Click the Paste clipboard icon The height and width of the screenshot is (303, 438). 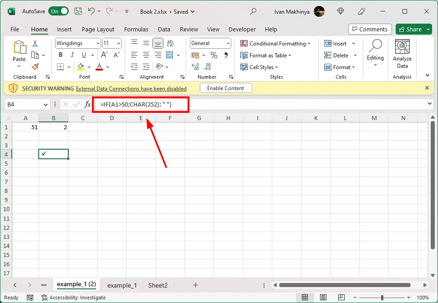point(19,46)
